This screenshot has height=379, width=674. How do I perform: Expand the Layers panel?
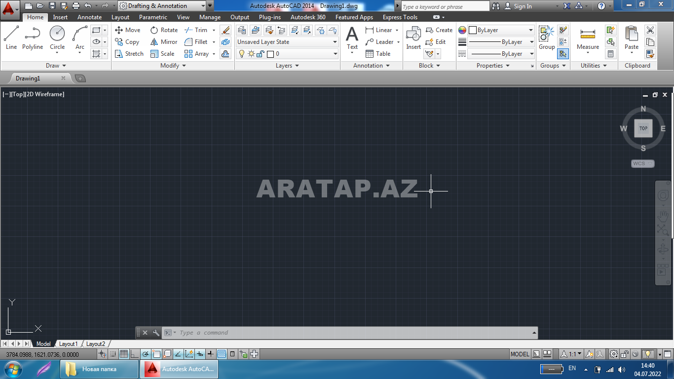(x=287, y=66)
